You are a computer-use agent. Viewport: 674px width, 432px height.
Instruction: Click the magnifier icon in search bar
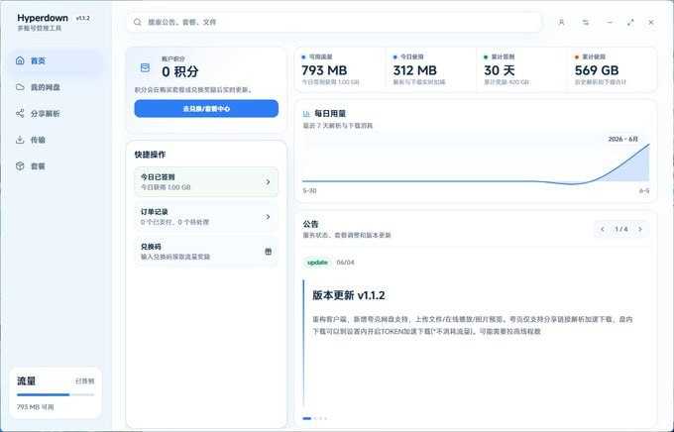click(x=137, y=22)
